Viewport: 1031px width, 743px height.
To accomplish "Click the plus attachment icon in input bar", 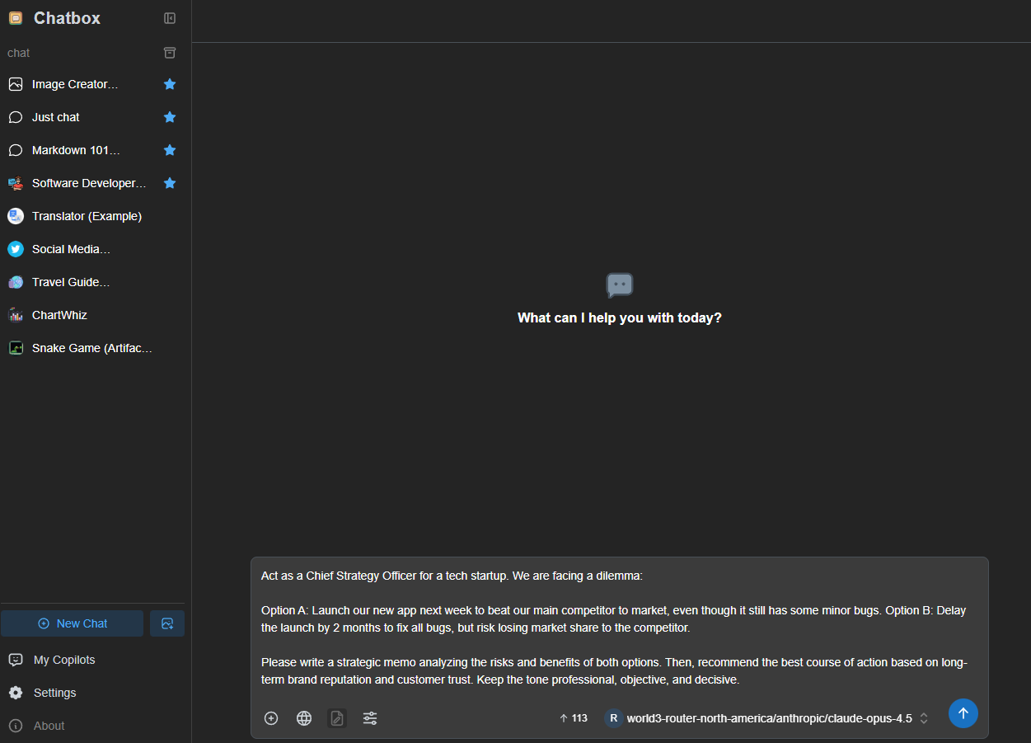I will pos(271,718).
